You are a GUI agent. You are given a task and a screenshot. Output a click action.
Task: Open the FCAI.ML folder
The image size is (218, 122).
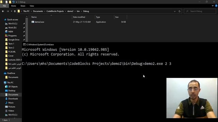(x=12, y=52)
